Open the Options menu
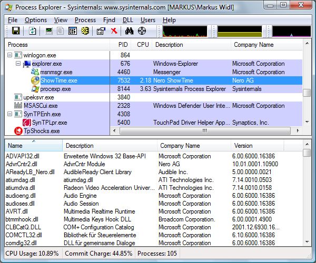Image resolution: width=316 pixels, height=263 pixels. tap(36, 20)
